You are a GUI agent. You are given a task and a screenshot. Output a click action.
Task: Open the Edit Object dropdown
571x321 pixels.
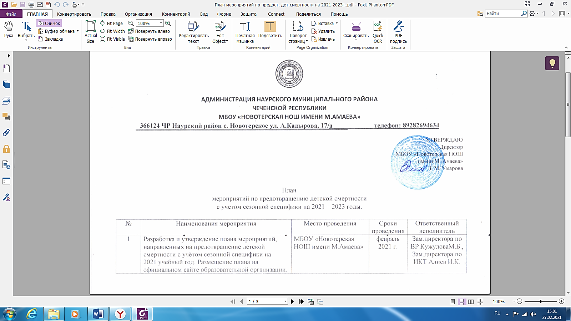220,32
